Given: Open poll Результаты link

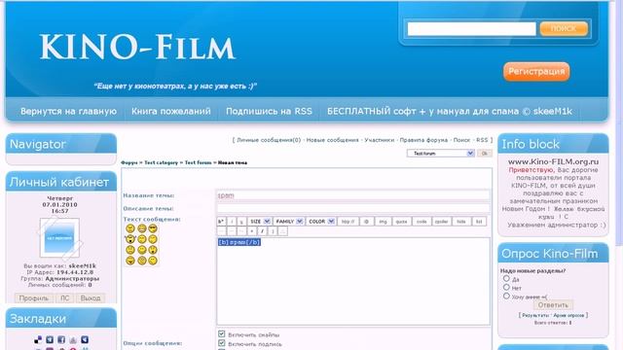Looking at the screenshot, I should (x=535, y=315).
